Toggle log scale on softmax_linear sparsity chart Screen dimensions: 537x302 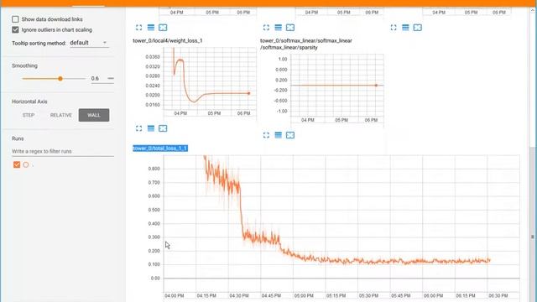point(278,135)
